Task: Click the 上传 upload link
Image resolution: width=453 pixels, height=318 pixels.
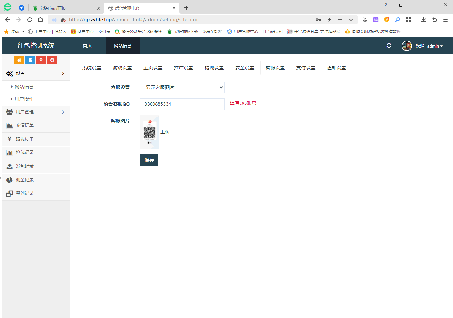Action: tap(165, 132)
